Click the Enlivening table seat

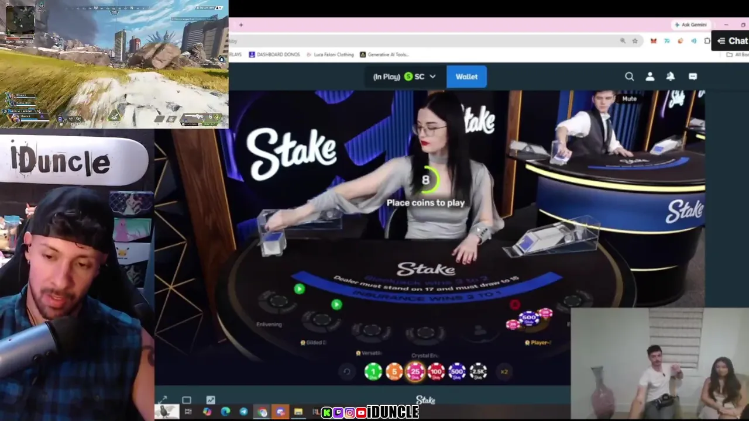277,302
